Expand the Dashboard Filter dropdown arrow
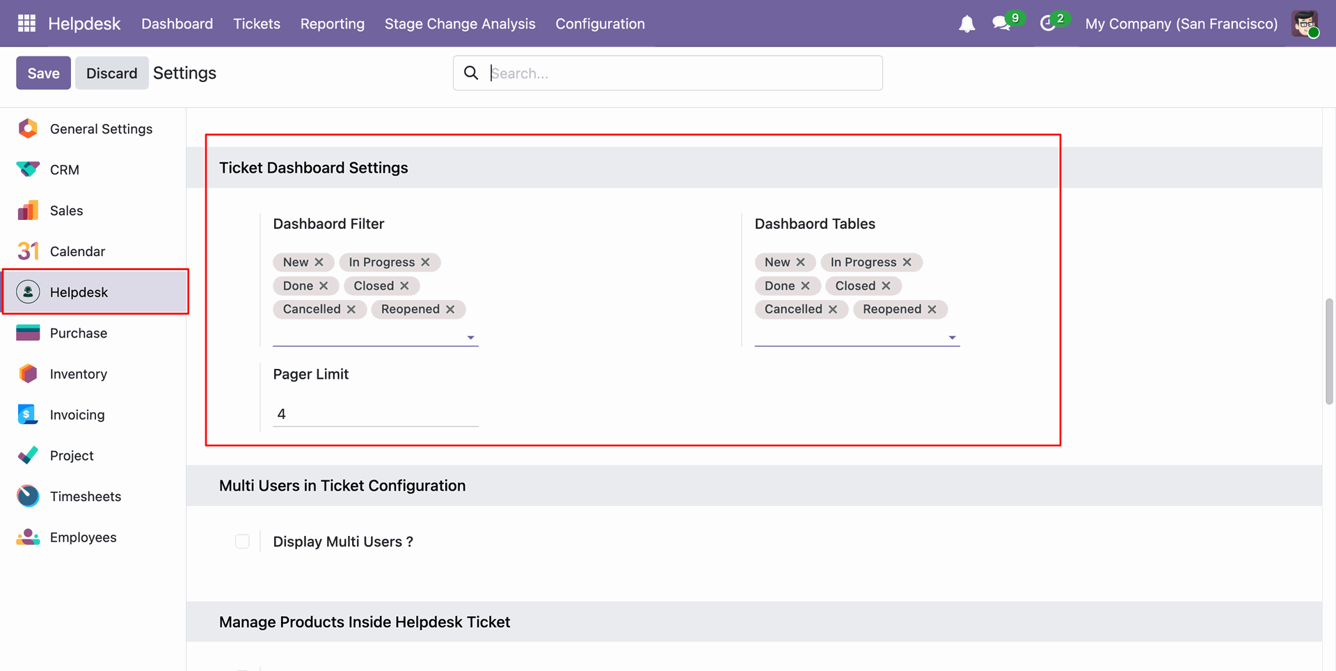The height and width of the screenshot is (671, 1336). [471, 338]
